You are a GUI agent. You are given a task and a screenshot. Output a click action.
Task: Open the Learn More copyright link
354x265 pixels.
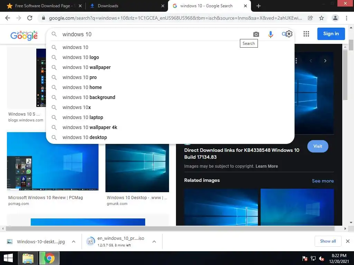pos(267,166)
